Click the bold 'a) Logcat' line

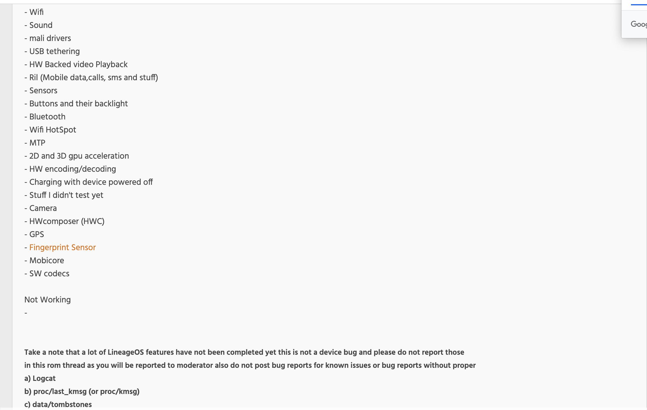(x=40, y=379)
